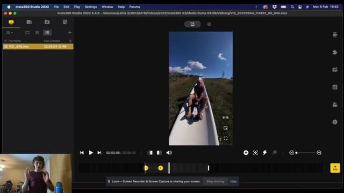The height and width of the screenshot is (193, 344).
Task: Click the Loom webcam bubble
Action: click(36, 173)
